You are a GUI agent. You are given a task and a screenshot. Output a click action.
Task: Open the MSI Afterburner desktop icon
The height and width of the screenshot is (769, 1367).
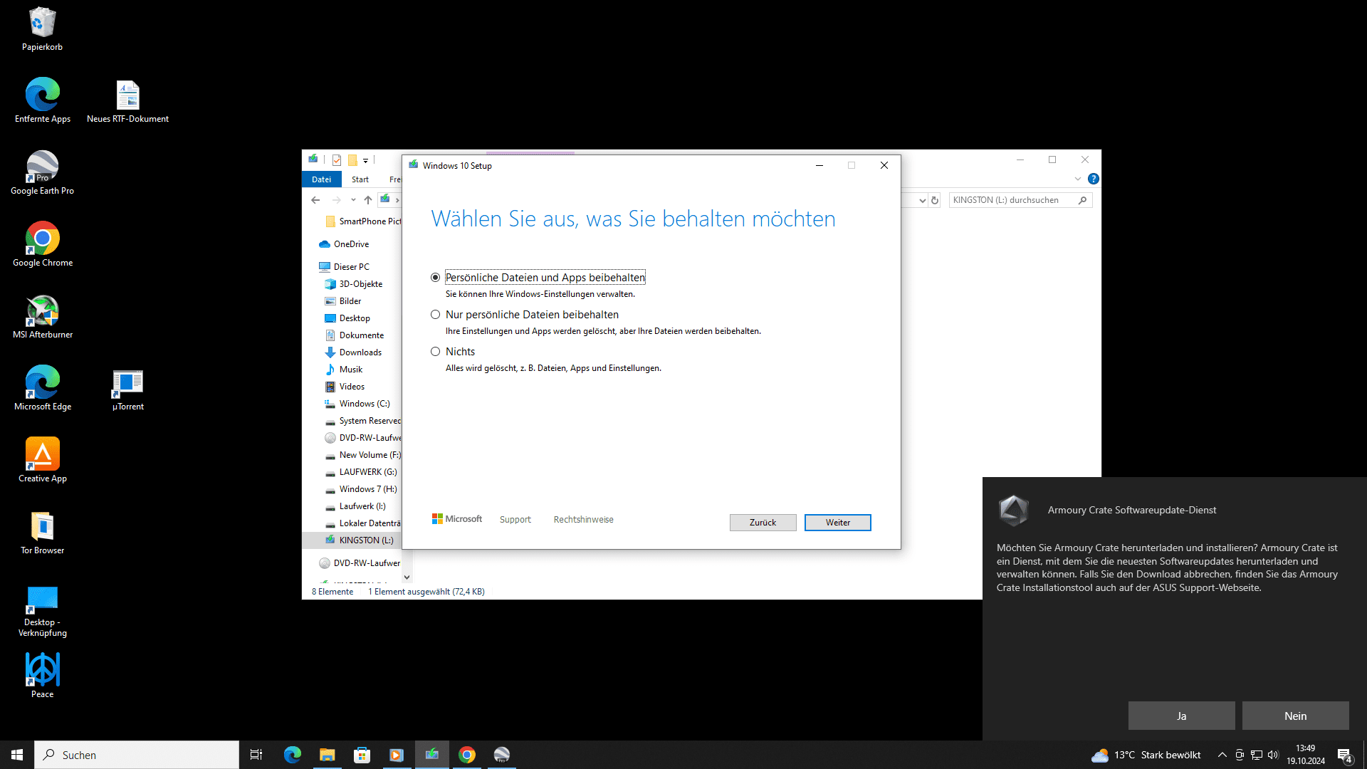(42, 312)
